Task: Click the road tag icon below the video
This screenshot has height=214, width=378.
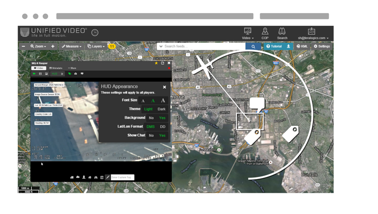Action: 96,178
